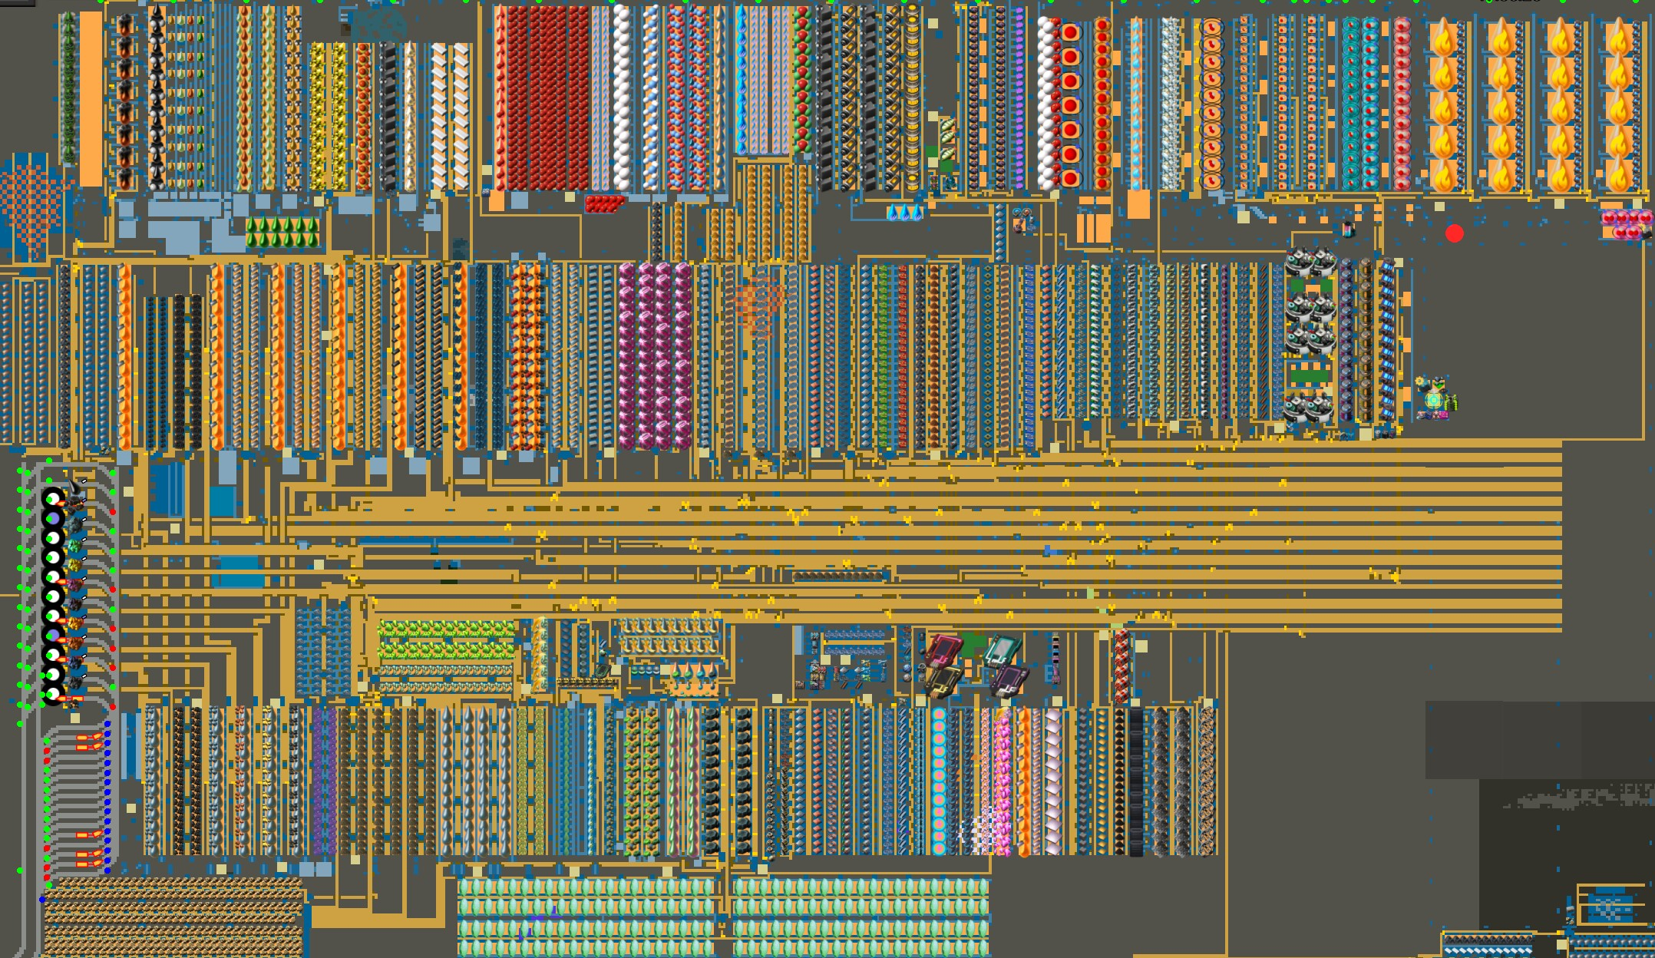Click the small blue panel at bottom-right corner
1655x958 pixels.
pyautogui.click(x=1610, y=907)
